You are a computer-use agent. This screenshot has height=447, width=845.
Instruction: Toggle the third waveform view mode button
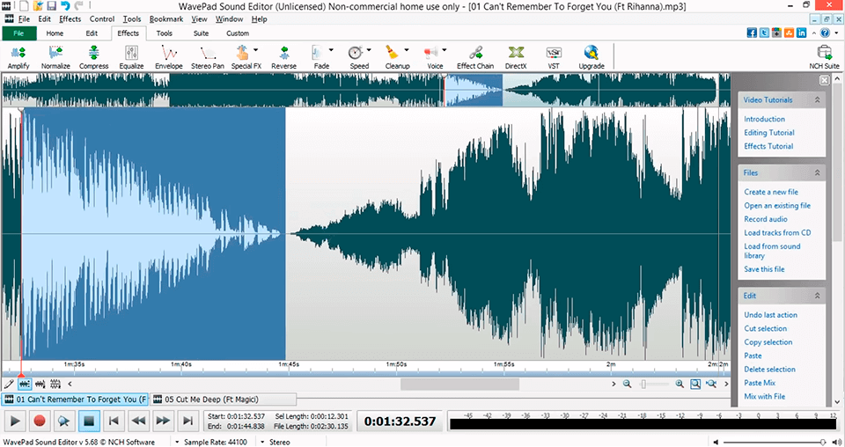[x=55, y=384]
